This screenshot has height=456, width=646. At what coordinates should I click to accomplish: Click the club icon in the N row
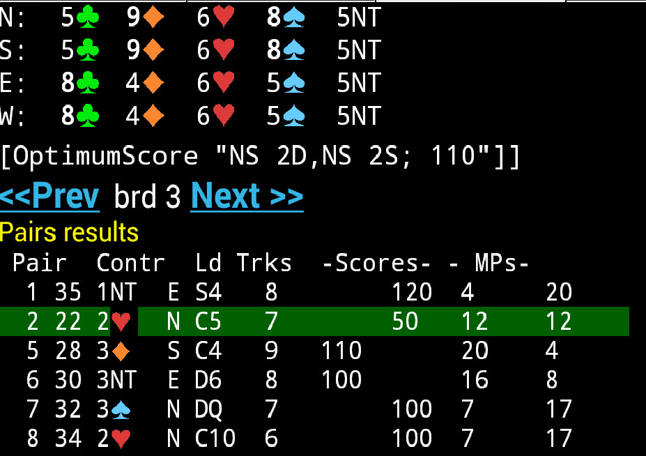[89, 17]
